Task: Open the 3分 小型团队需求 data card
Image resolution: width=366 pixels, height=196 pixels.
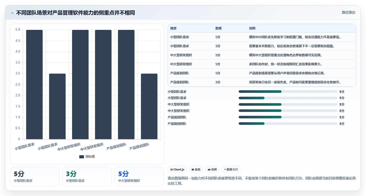Action: pyautogui.click(x=87, y=176)
